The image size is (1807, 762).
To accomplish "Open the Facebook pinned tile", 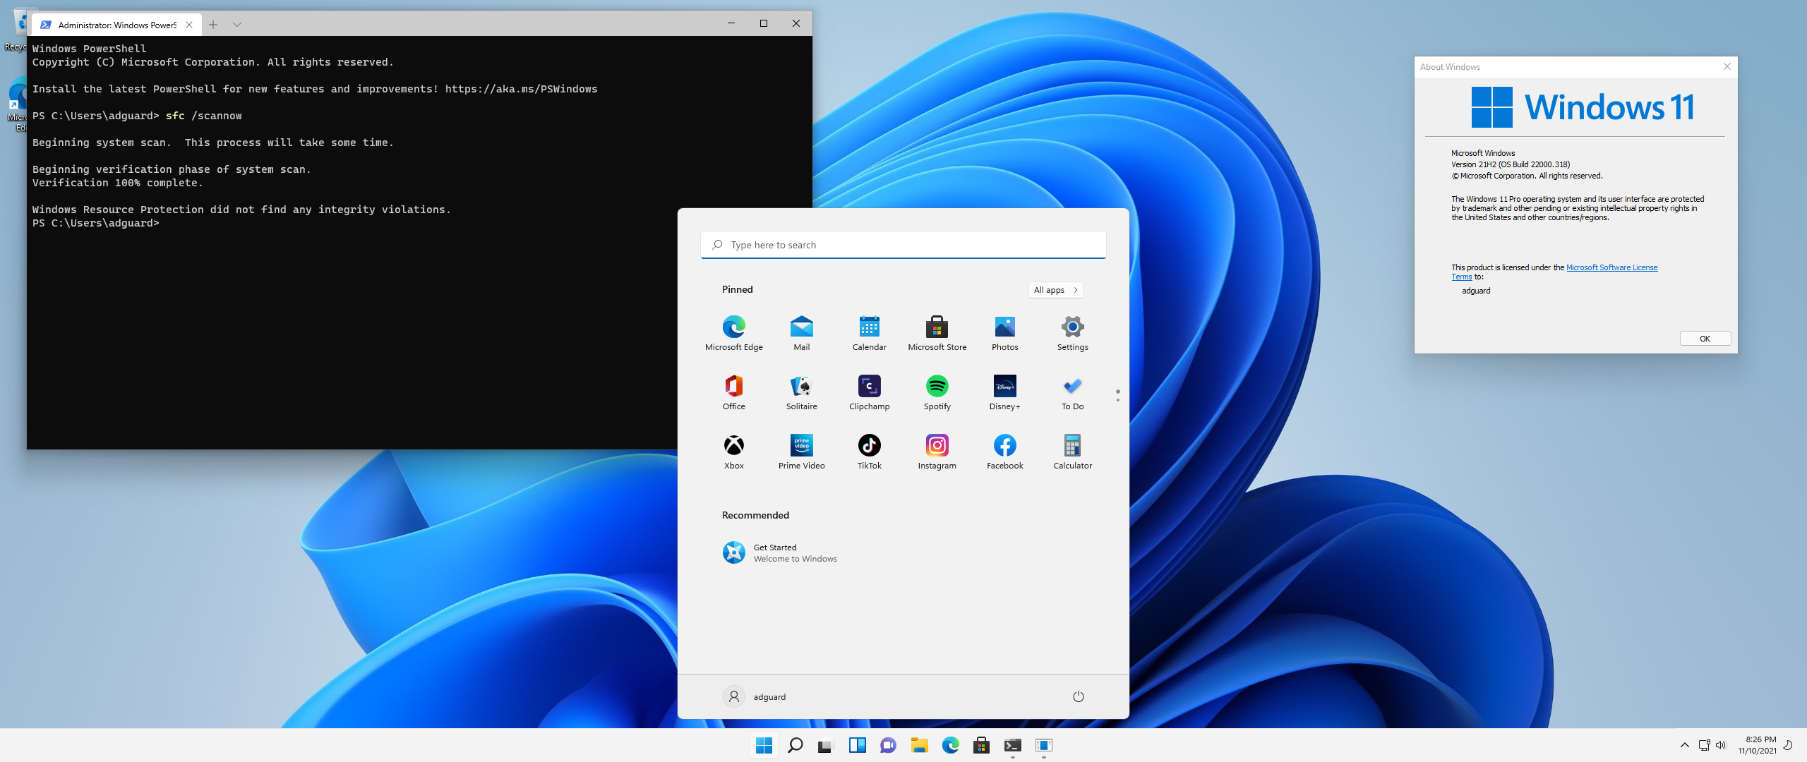I will tap(1004, 452).
